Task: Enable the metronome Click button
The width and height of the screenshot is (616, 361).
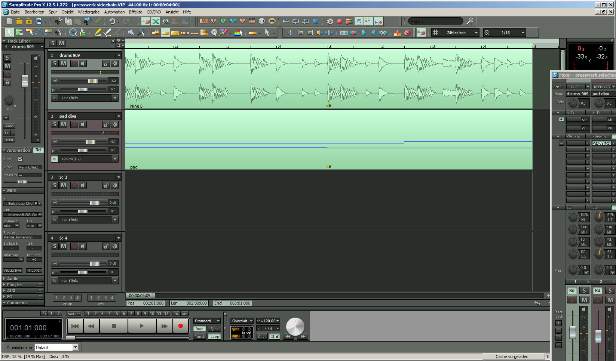Action: (x=262, y=336)
